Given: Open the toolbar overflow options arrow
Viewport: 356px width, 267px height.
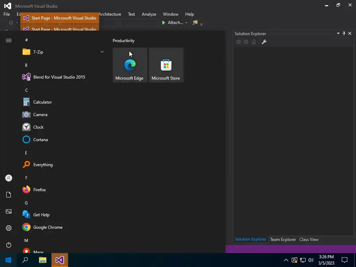Looking at the screenshot, I should point(201,24).
